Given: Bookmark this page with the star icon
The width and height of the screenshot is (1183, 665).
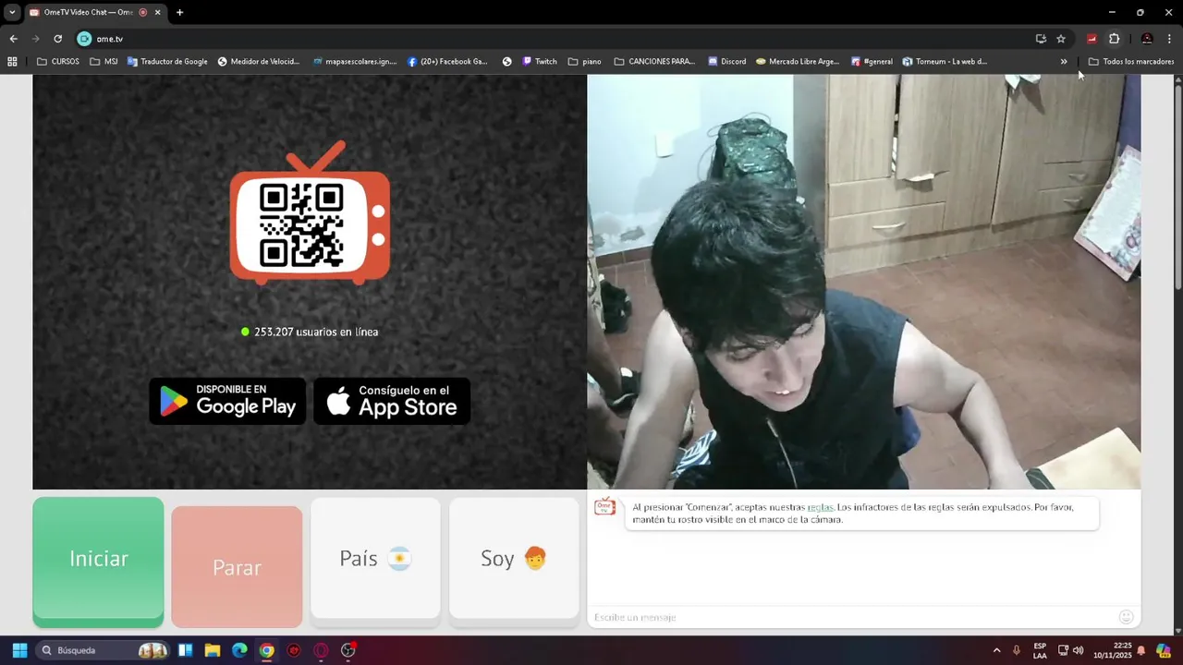Looking at the screenshot, I should tap(1061, 39).
